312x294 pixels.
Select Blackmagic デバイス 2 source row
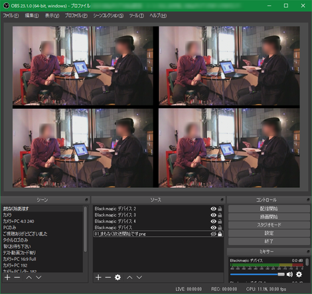158,208
